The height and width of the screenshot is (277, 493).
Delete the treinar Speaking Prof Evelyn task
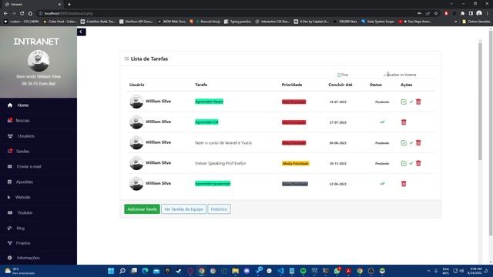(x=418, y=163)
